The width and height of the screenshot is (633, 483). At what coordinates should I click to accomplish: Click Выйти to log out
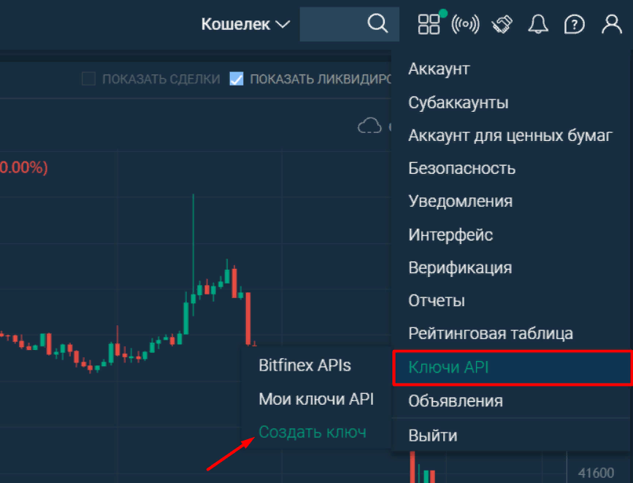click(433, 436)
